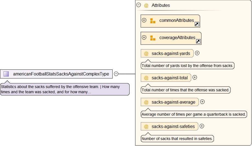Follow the commonAttributes reference arrow icon
This screenshot has width=252, height=146.
click(197, 24)
